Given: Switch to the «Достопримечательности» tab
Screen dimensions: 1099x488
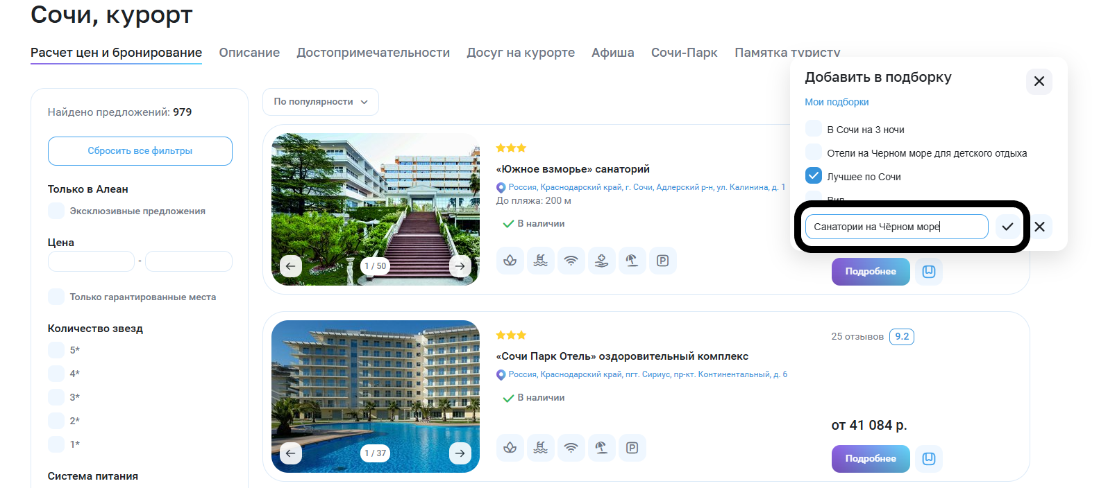Looking at the screenshot, I should click(373, 53).
